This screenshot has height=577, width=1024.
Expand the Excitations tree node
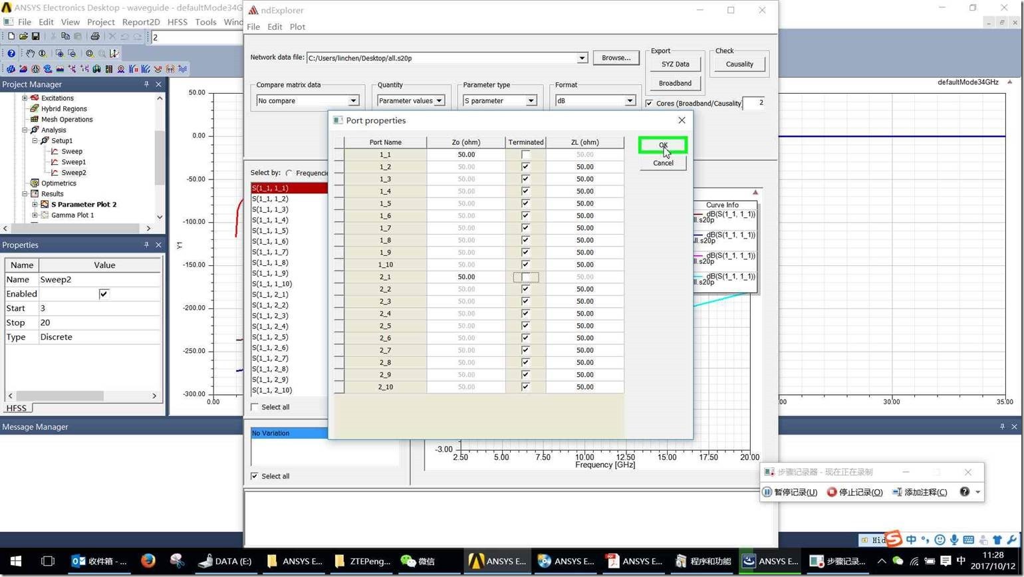pyautogui.click(x=25, y=98)
